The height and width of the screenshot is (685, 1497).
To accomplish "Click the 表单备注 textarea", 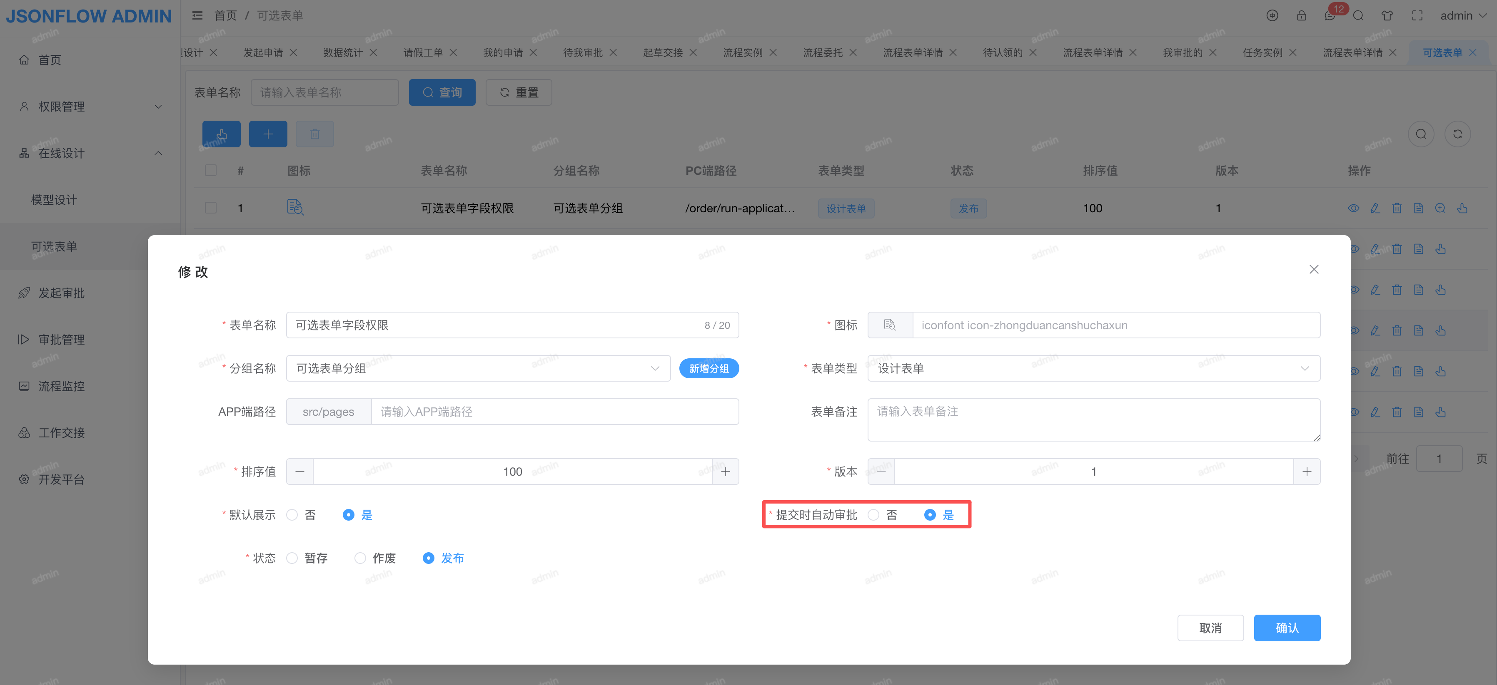I will pyautogui.click(x=1093, y=420).
